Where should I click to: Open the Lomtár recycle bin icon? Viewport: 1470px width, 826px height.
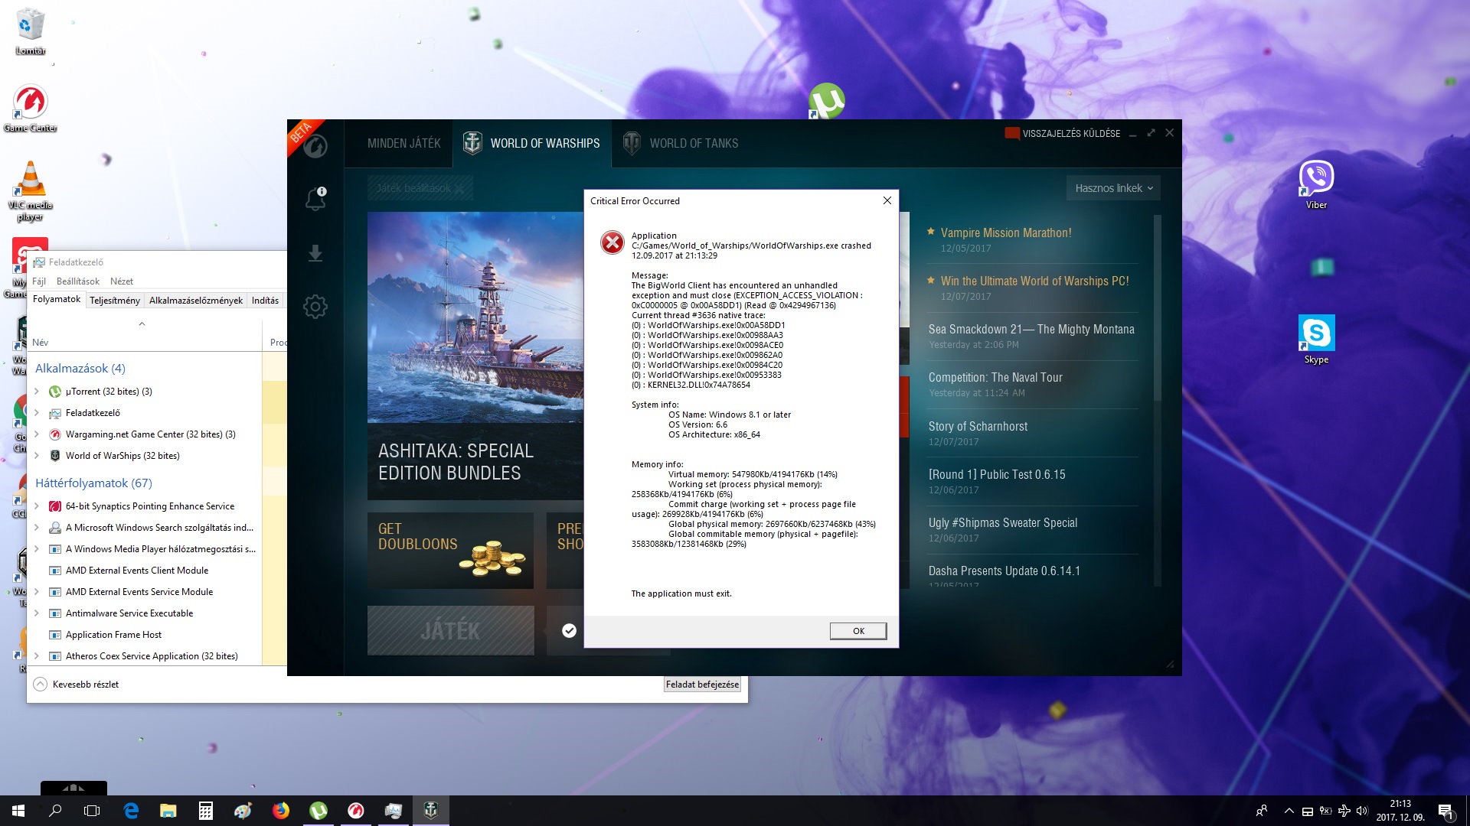pos(31,31)
